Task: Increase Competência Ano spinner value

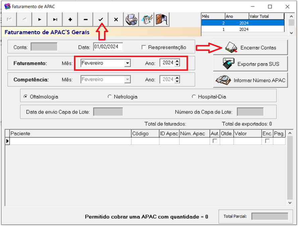Action: (177, 77)
